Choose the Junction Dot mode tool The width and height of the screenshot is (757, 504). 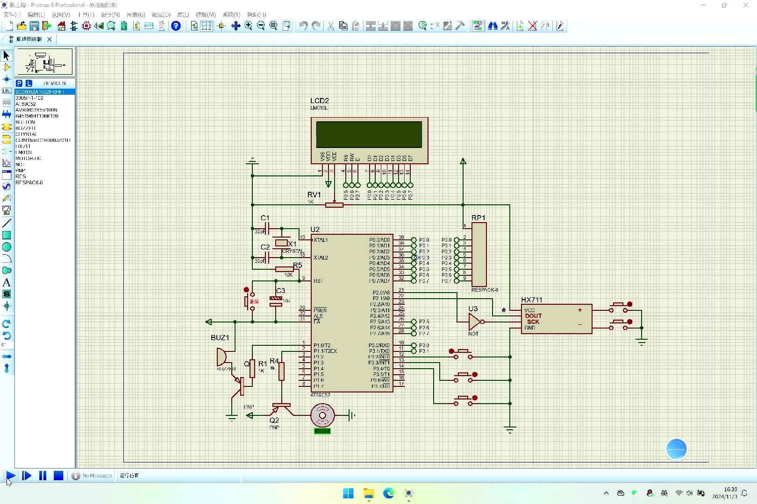(7, 79)
